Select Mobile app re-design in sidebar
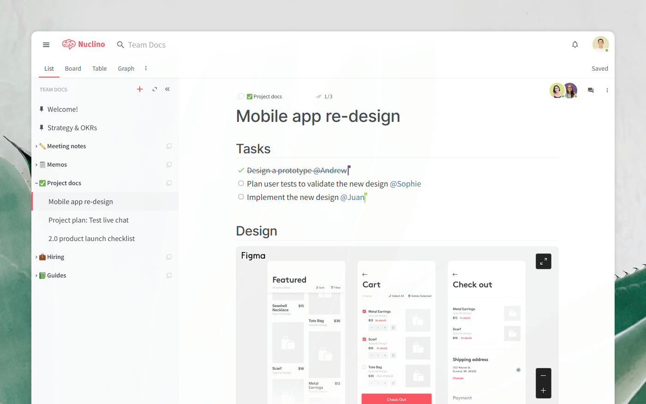This screenshot has width=646, height=404. tap(105, 202)
